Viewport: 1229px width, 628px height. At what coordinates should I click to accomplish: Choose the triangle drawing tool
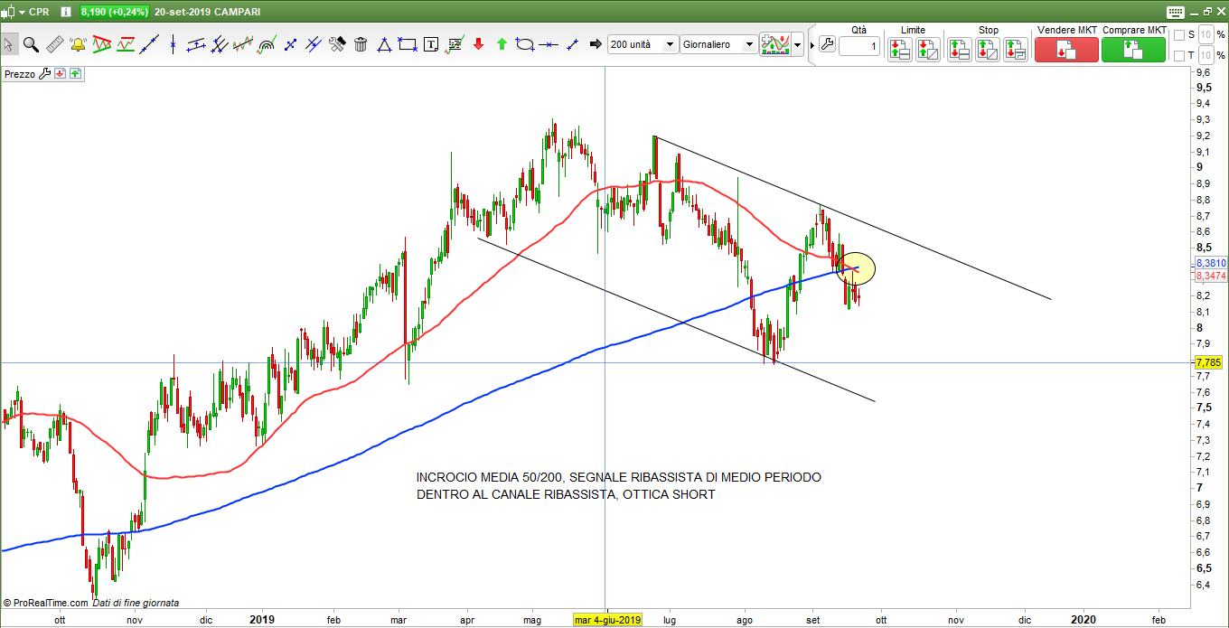click(384, 44)
